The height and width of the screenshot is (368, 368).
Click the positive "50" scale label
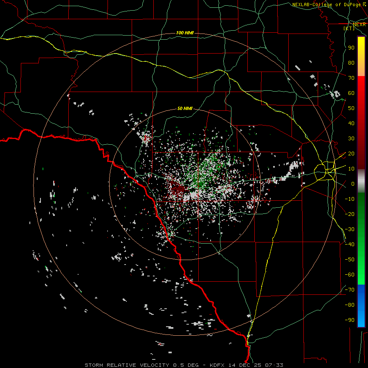pyautogui.click(x=351, y=108)
